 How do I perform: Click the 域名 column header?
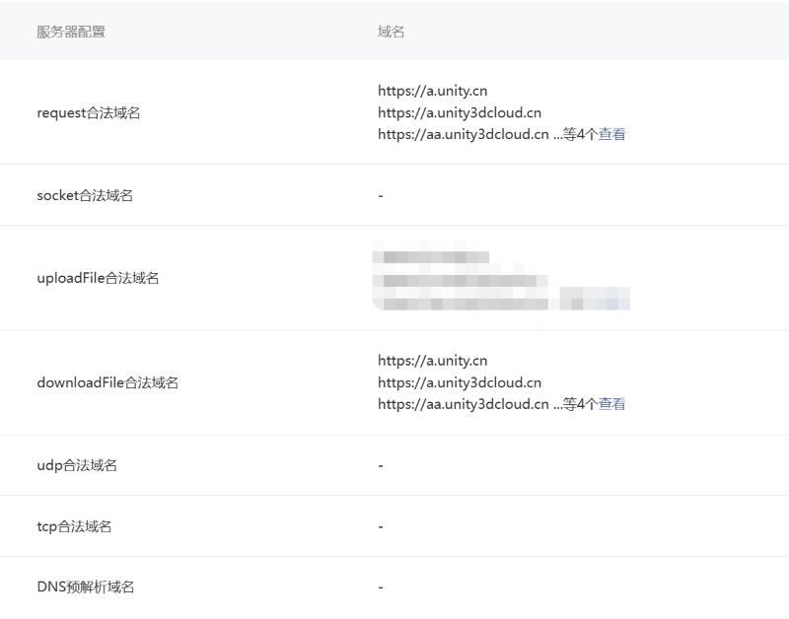click(391, 32)
